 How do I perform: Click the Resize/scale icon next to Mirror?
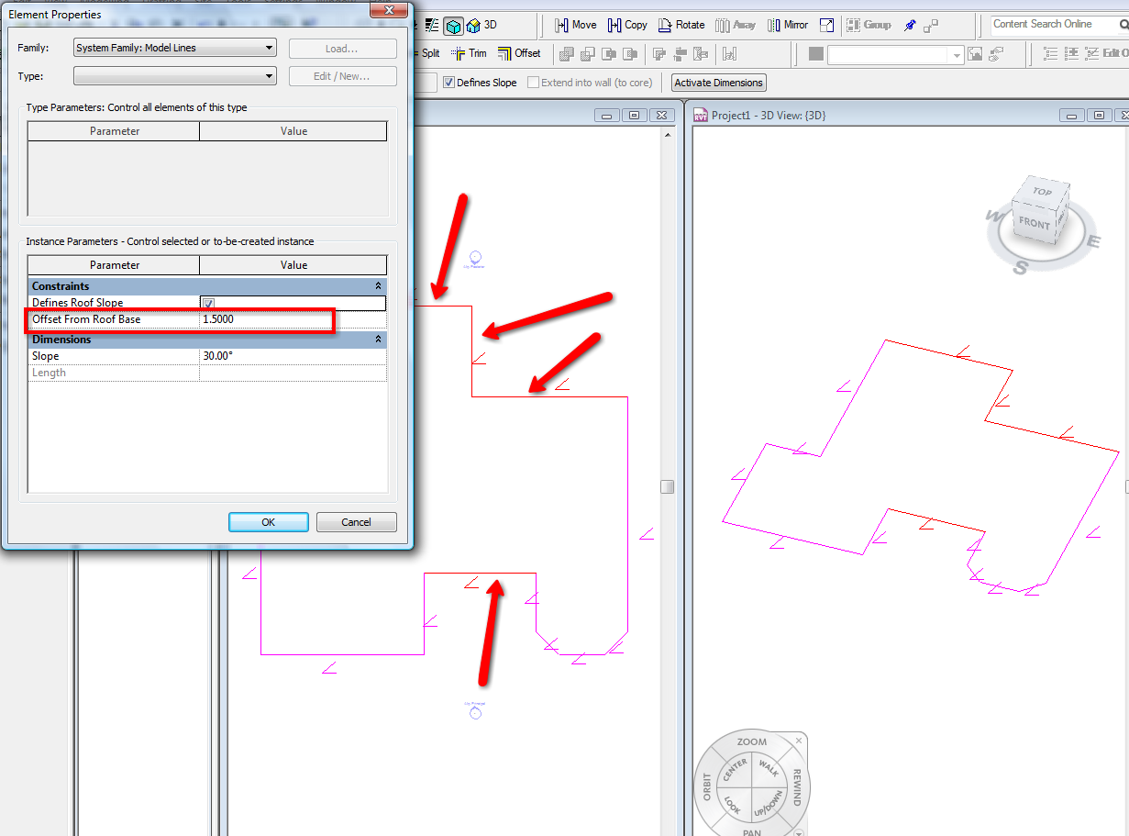827,25
